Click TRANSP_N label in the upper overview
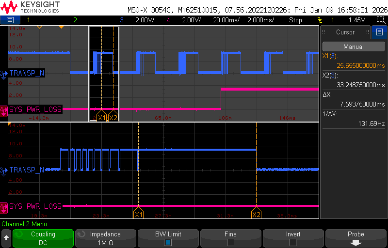Viewport: 388px width, 248px height. (27, 73)
